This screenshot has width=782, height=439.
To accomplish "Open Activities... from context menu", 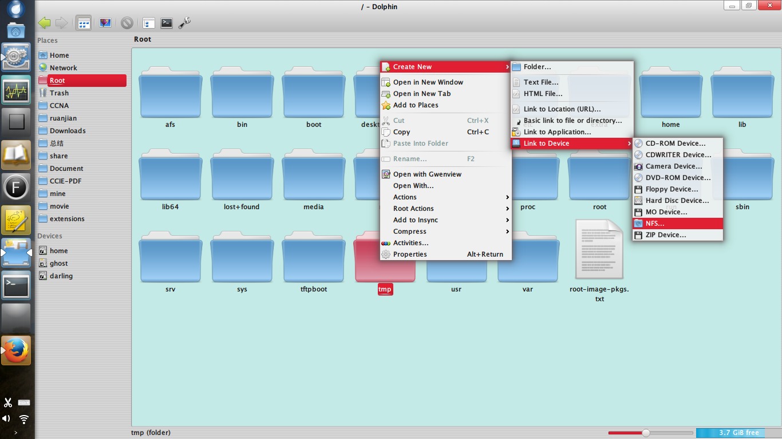I will click(x=445, y=243).
